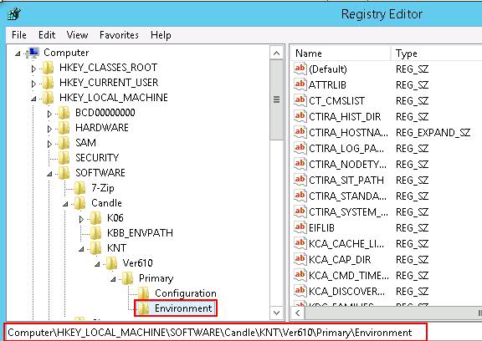Image resolution: width=482 pixels, height=341 pixels.
Task: Click values pane scroll left arrow
Action: coord(297,313)
